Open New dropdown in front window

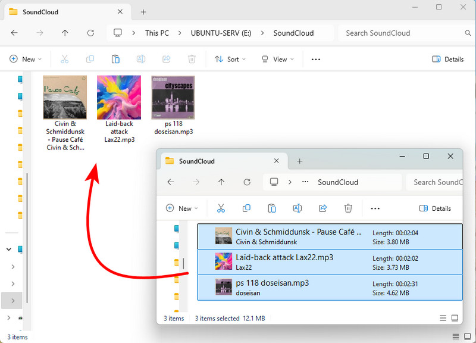tap(182, 208)
